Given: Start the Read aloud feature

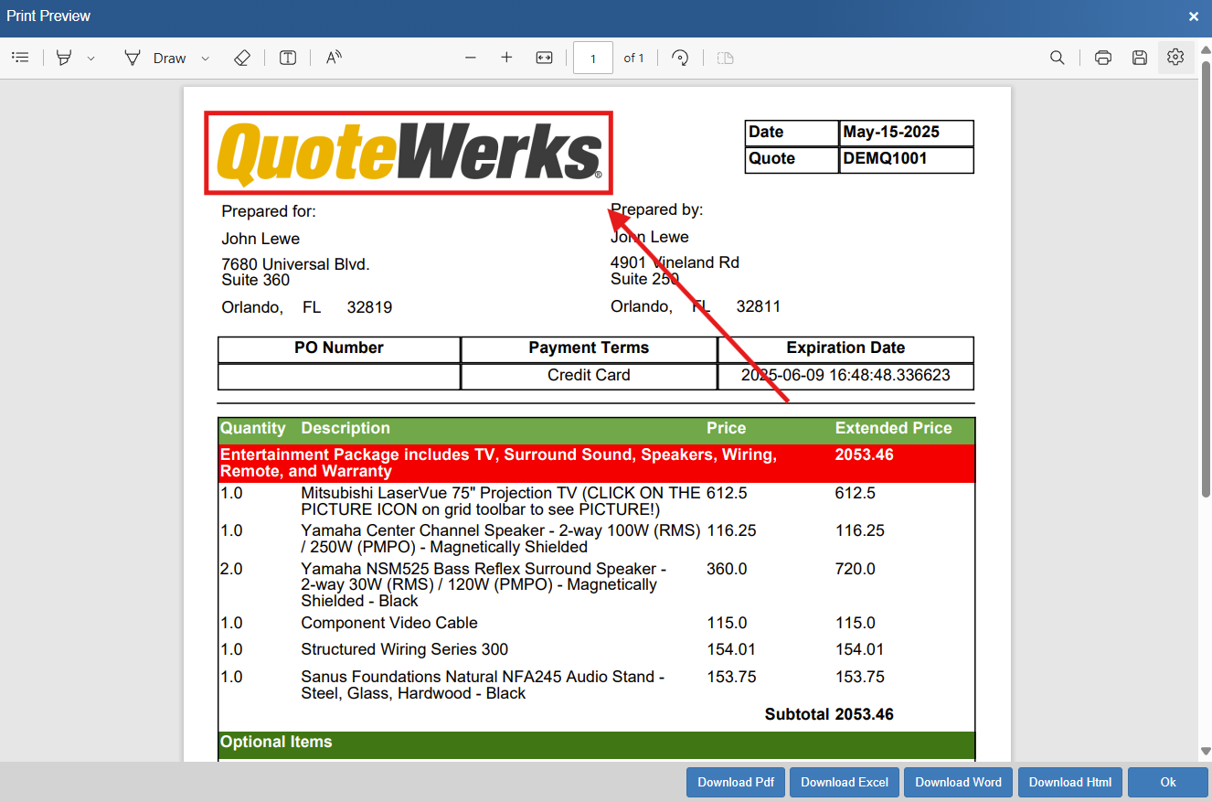Looking at the screenshot, I should (334, 58).
